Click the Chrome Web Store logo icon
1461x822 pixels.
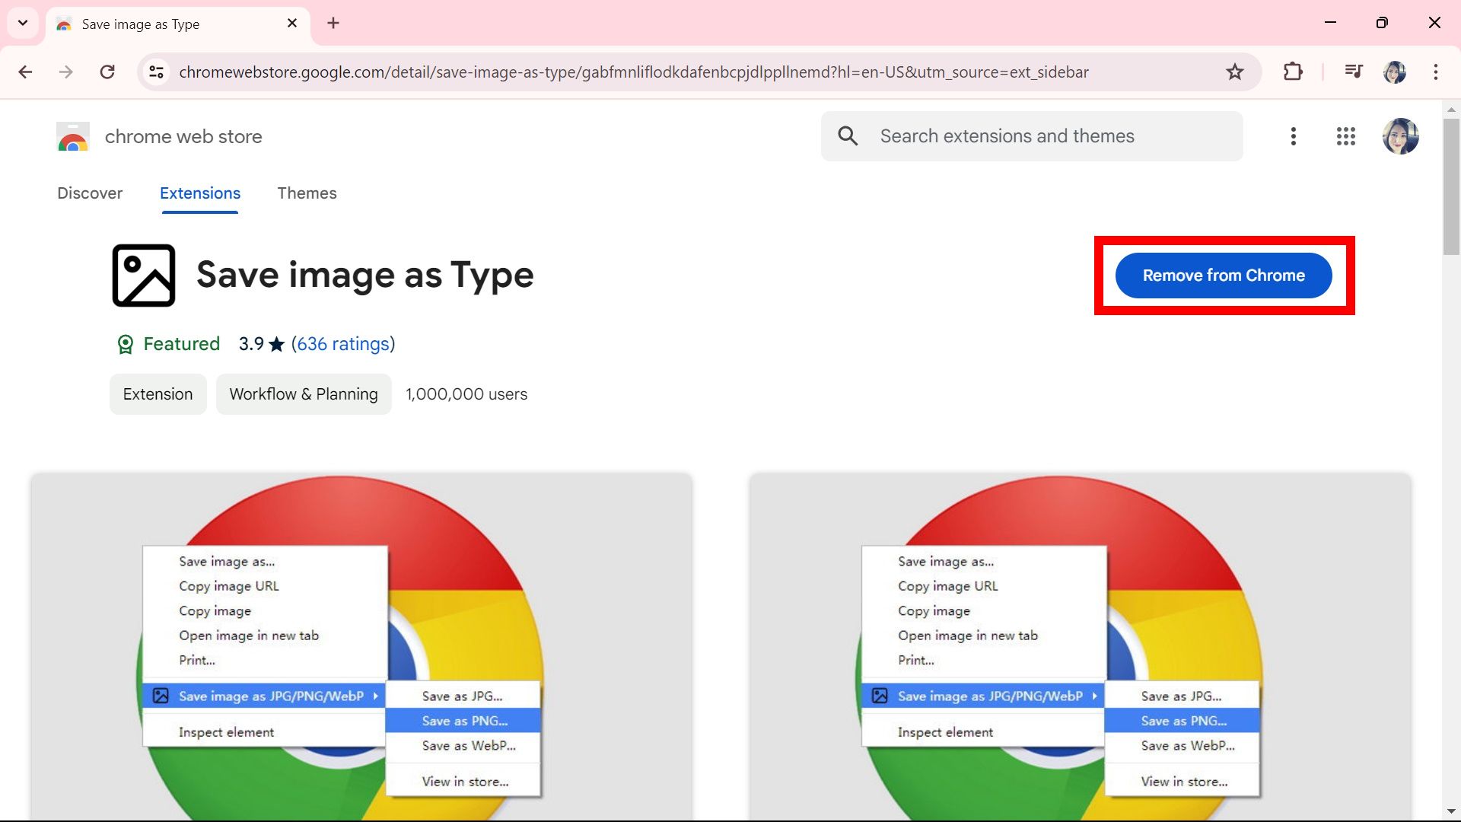pyautogui.click(x=72, y=135)
